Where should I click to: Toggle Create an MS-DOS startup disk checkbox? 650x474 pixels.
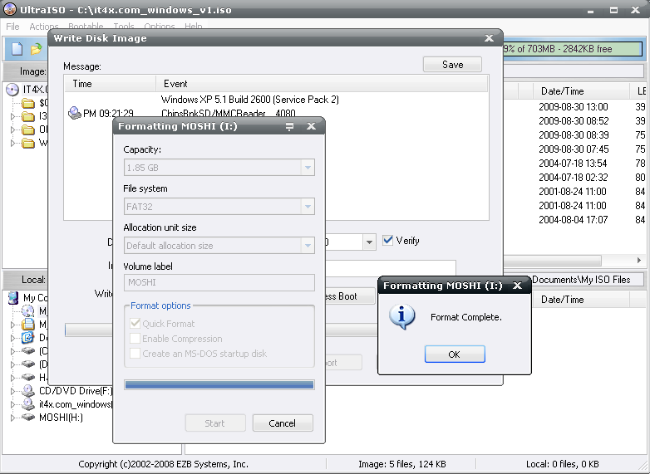coord(135,353)
